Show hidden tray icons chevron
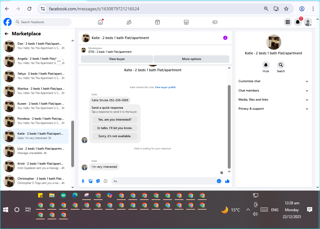The height and width of the screenshot is (229, 320). point(248,210)
